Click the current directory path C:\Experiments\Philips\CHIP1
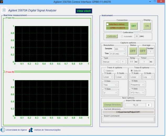 [128, 112]
